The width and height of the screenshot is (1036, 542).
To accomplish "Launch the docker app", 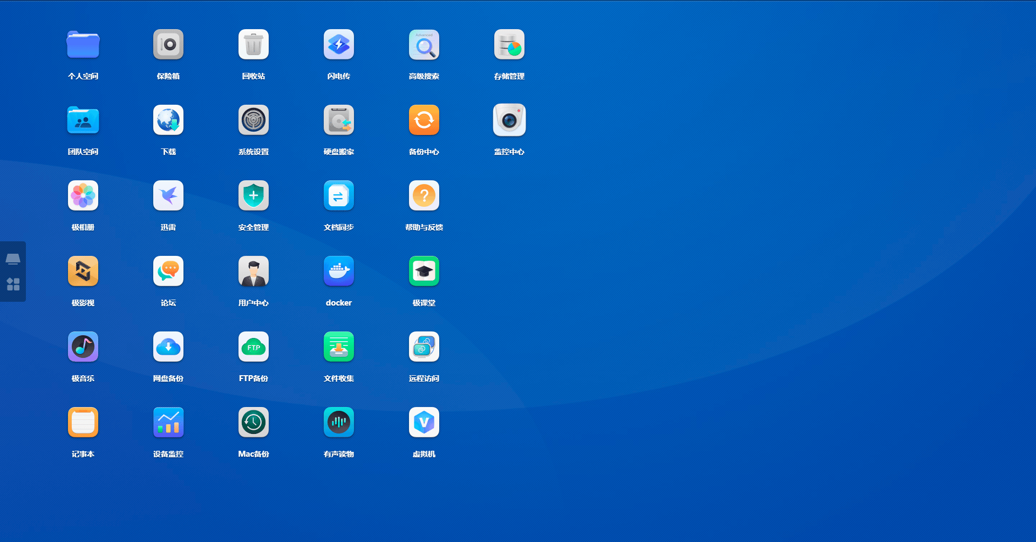I will click(x=339, y=271).
